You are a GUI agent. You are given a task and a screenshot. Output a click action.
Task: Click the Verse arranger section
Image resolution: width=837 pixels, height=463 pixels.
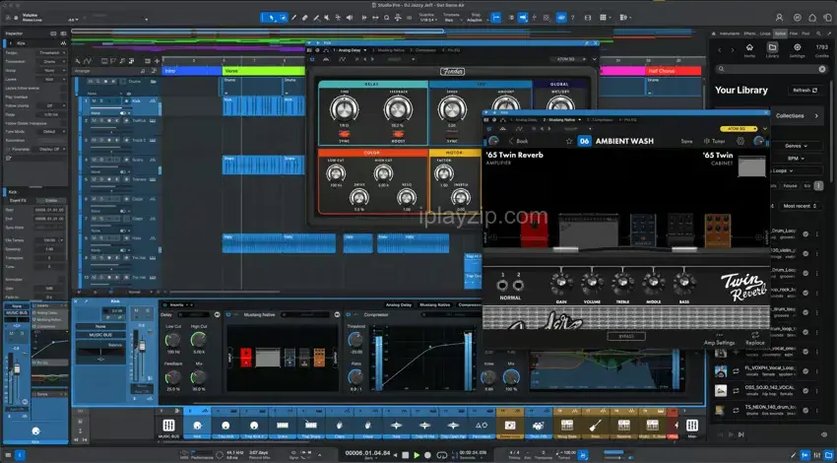[263, 71]
